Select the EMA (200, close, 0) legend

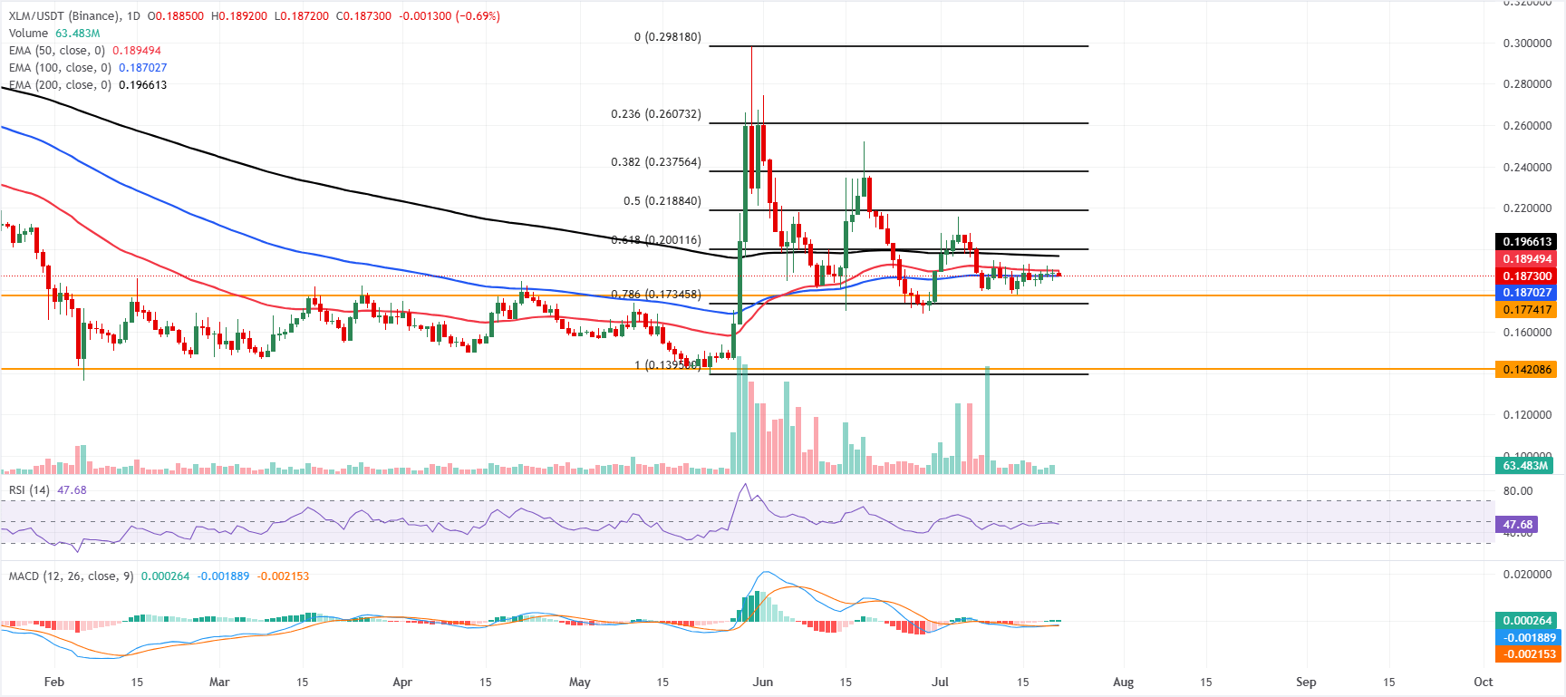tap(88, 85)
